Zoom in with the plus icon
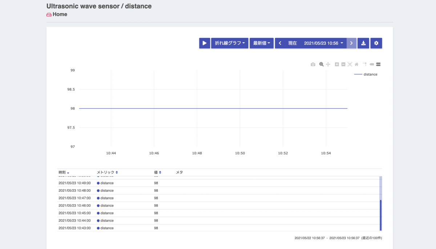Image resolution: width=436 pixels, height=249 pixels. click(337, 64)
